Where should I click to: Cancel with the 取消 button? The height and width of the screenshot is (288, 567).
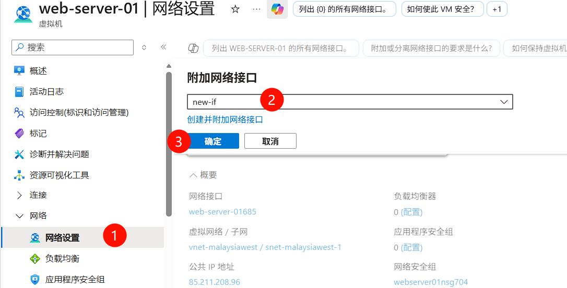tap(270, 141)
